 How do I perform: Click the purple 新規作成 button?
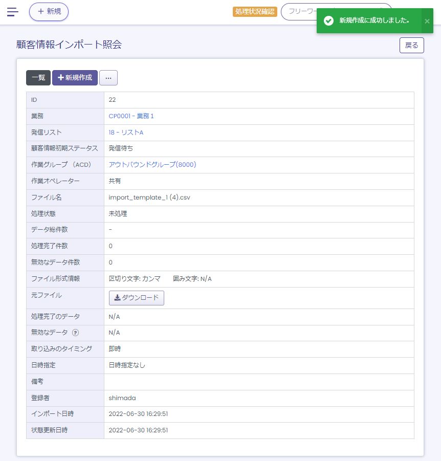pyautogui.click(x=75, y=78)
